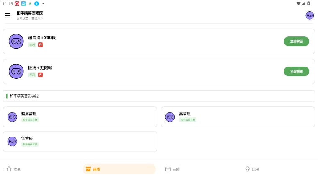This screenshot has width=318, height=179.
Task: Tap the gamepad icon beside 超高音质
Action: pyautogui.click(x=12, y=117)
